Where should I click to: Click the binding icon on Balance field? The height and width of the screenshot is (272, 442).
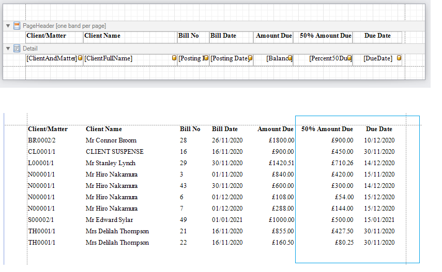coord(290,58)
